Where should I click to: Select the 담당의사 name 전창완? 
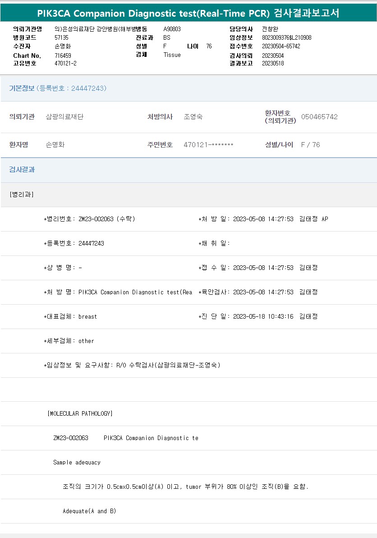(x=270, y=29)
